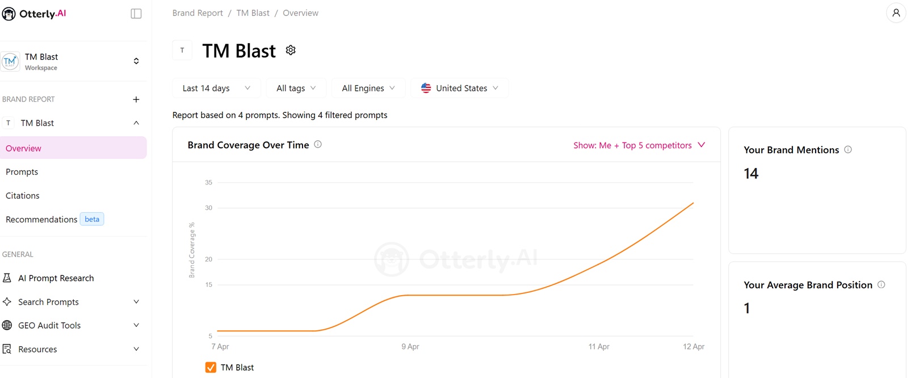Collapse the sidebar panel icon
The width and height of the screenshot is (915, 378).
[136, 14]
